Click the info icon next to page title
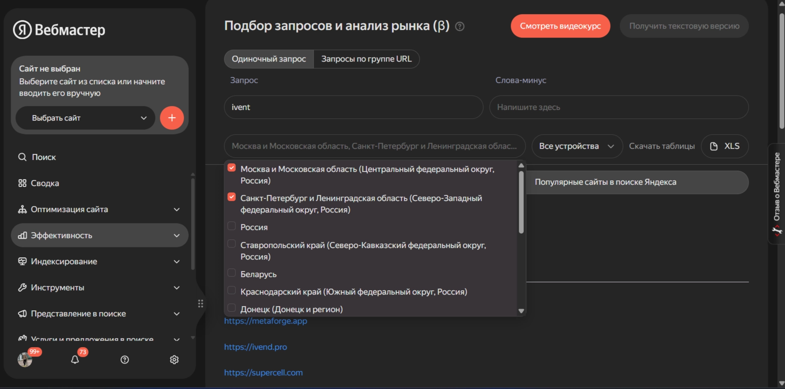Image resolution: width=785 pixels, height=389 pixels. (460, 27)
